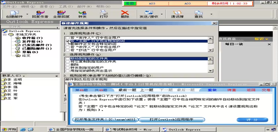Viewport: 278px width, 132px height.
Task: Click 上一题 in exam window
Action: point(146,90)
